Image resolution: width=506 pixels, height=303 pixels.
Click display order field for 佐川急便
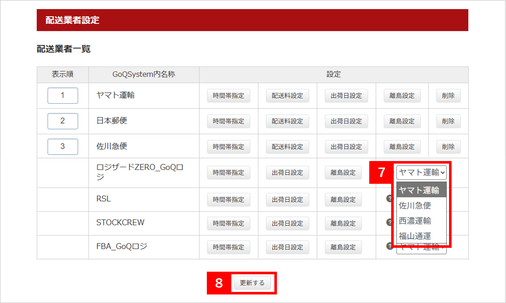point(63,147)
